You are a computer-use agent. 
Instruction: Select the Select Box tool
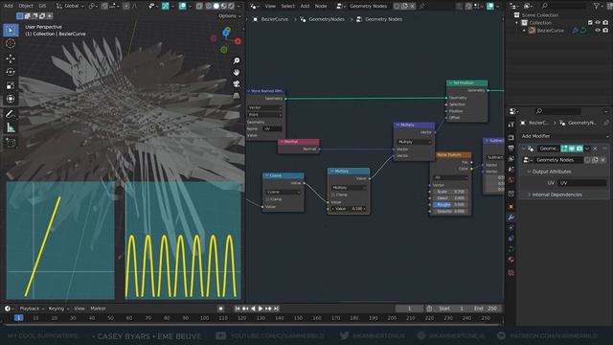tap(11, 30)
